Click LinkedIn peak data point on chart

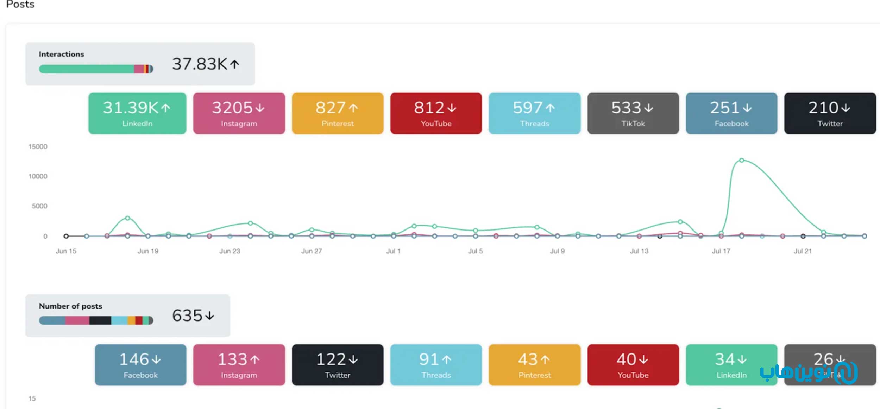741,160
